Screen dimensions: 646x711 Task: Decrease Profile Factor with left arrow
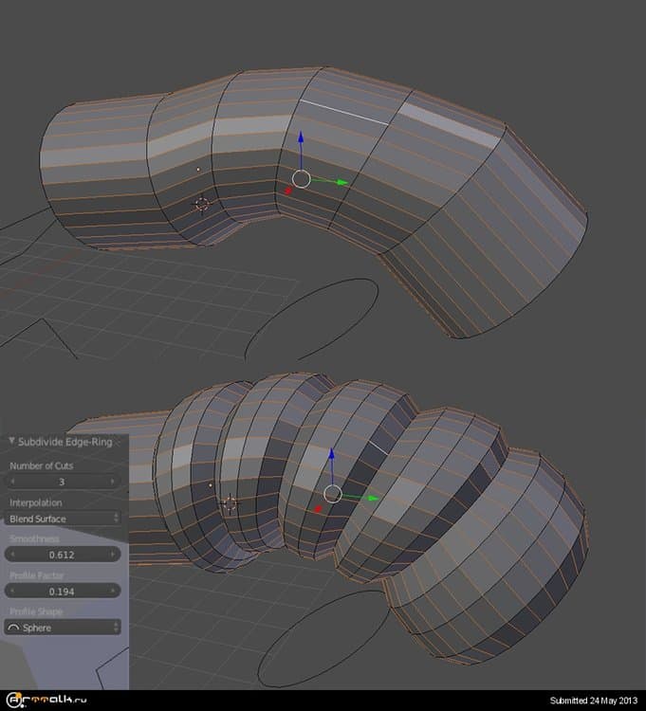pyautogui.click(x=14, y=591)
